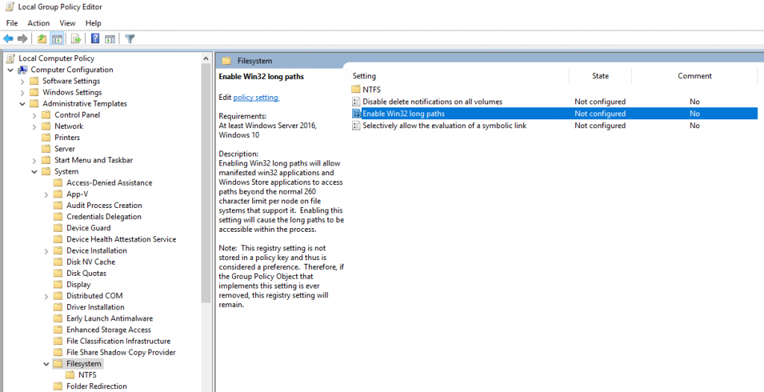Screen dimensions: 764x392
Task: Toggle the Show/Hide Action Pane icon
Action: click(x=110, y=39)
